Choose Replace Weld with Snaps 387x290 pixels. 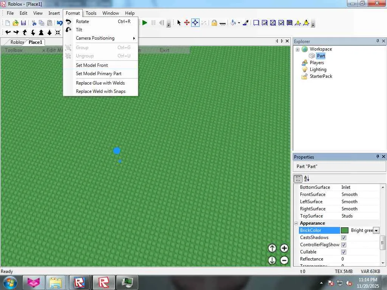(101, 91)
